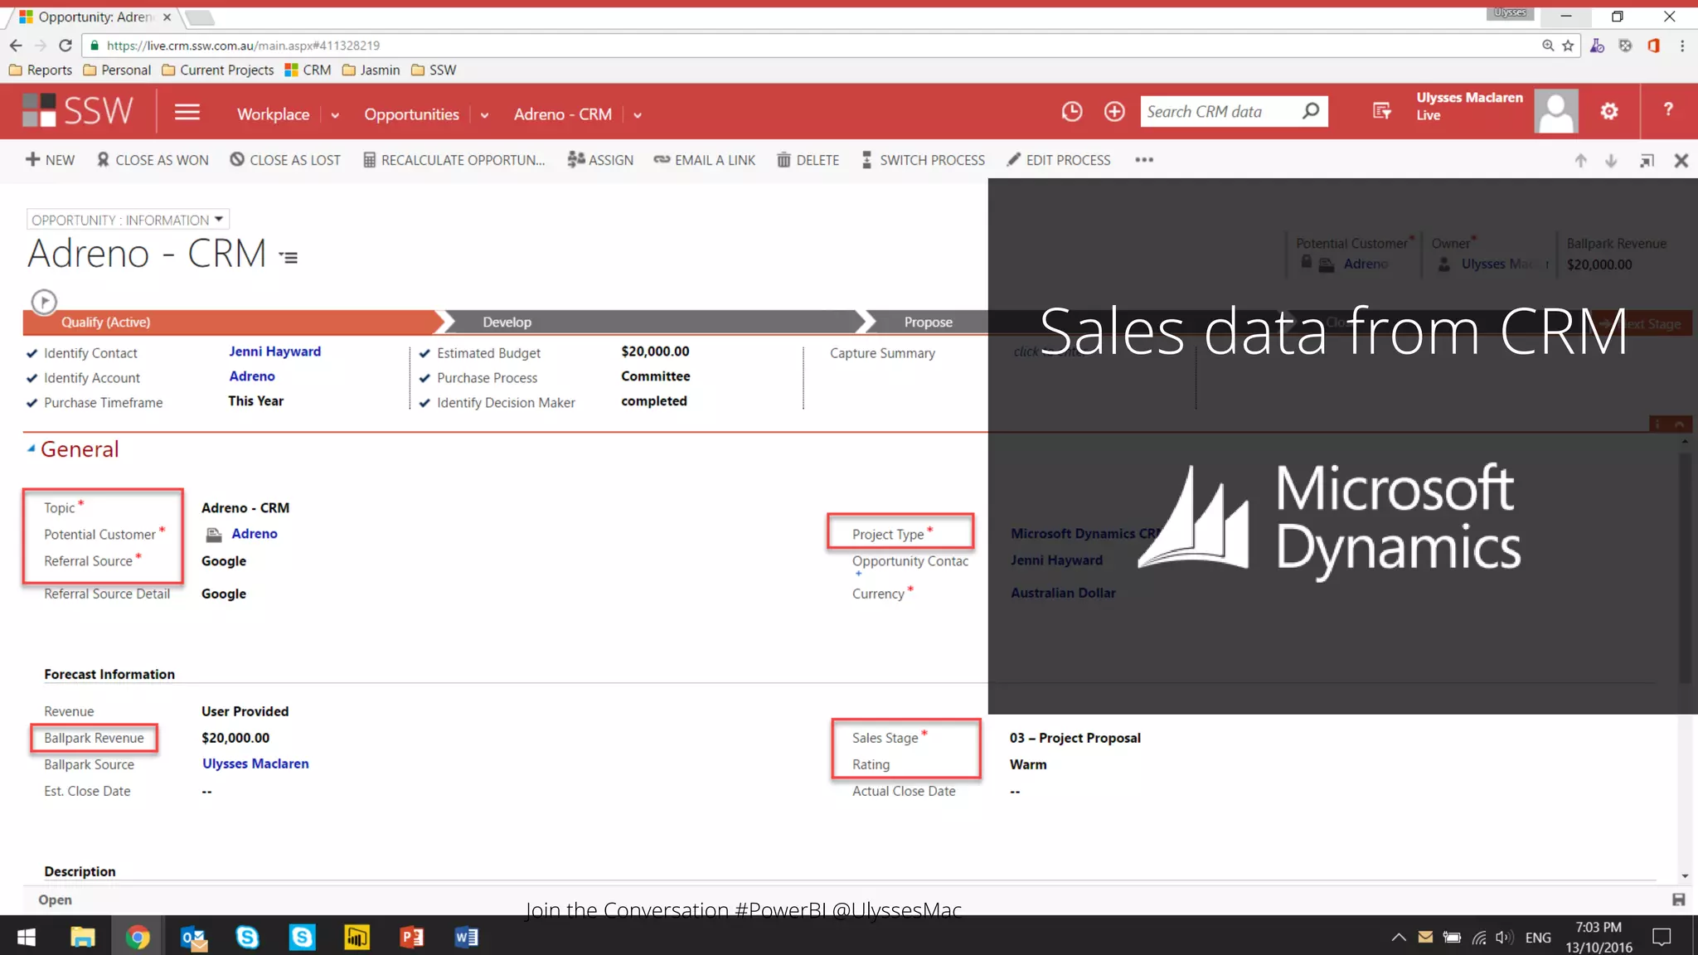Open the CRM bookmark

[308, 70]
